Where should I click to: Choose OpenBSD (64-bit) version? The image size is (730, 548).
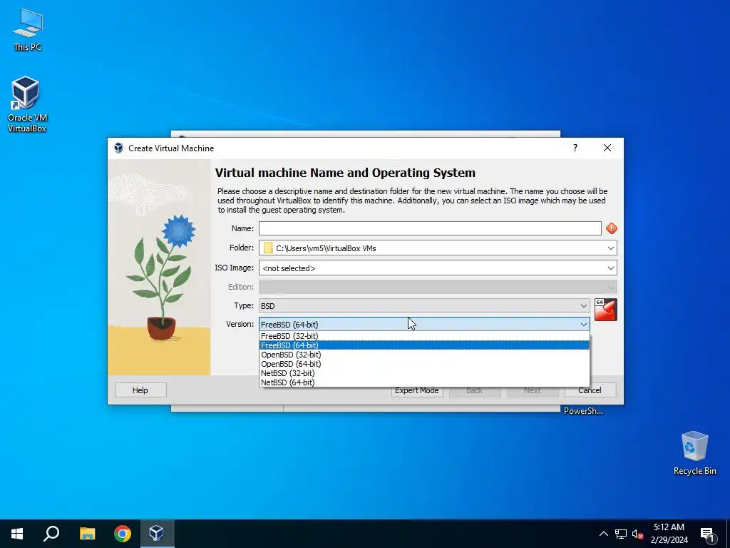[x=424, y=364]
